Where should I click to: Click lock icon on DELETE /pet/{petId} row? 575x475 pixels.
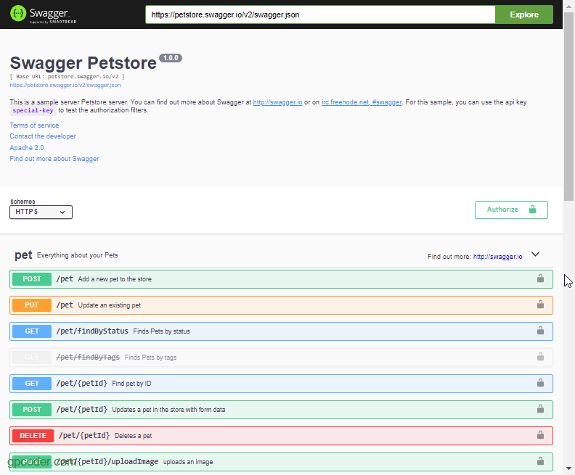point(540,435)
